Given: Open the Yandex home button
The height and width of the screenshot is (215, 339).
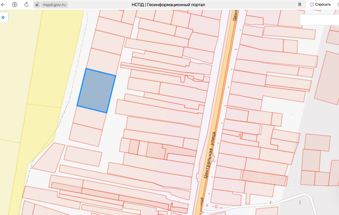Looking at the screenshot, I should pyautogui.click(x=15, y=4).
